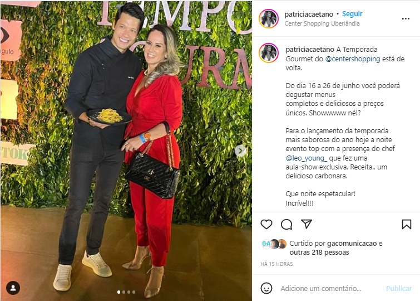Like the post with the heart icon
This screenshot has height=301, width=420.
266,224
